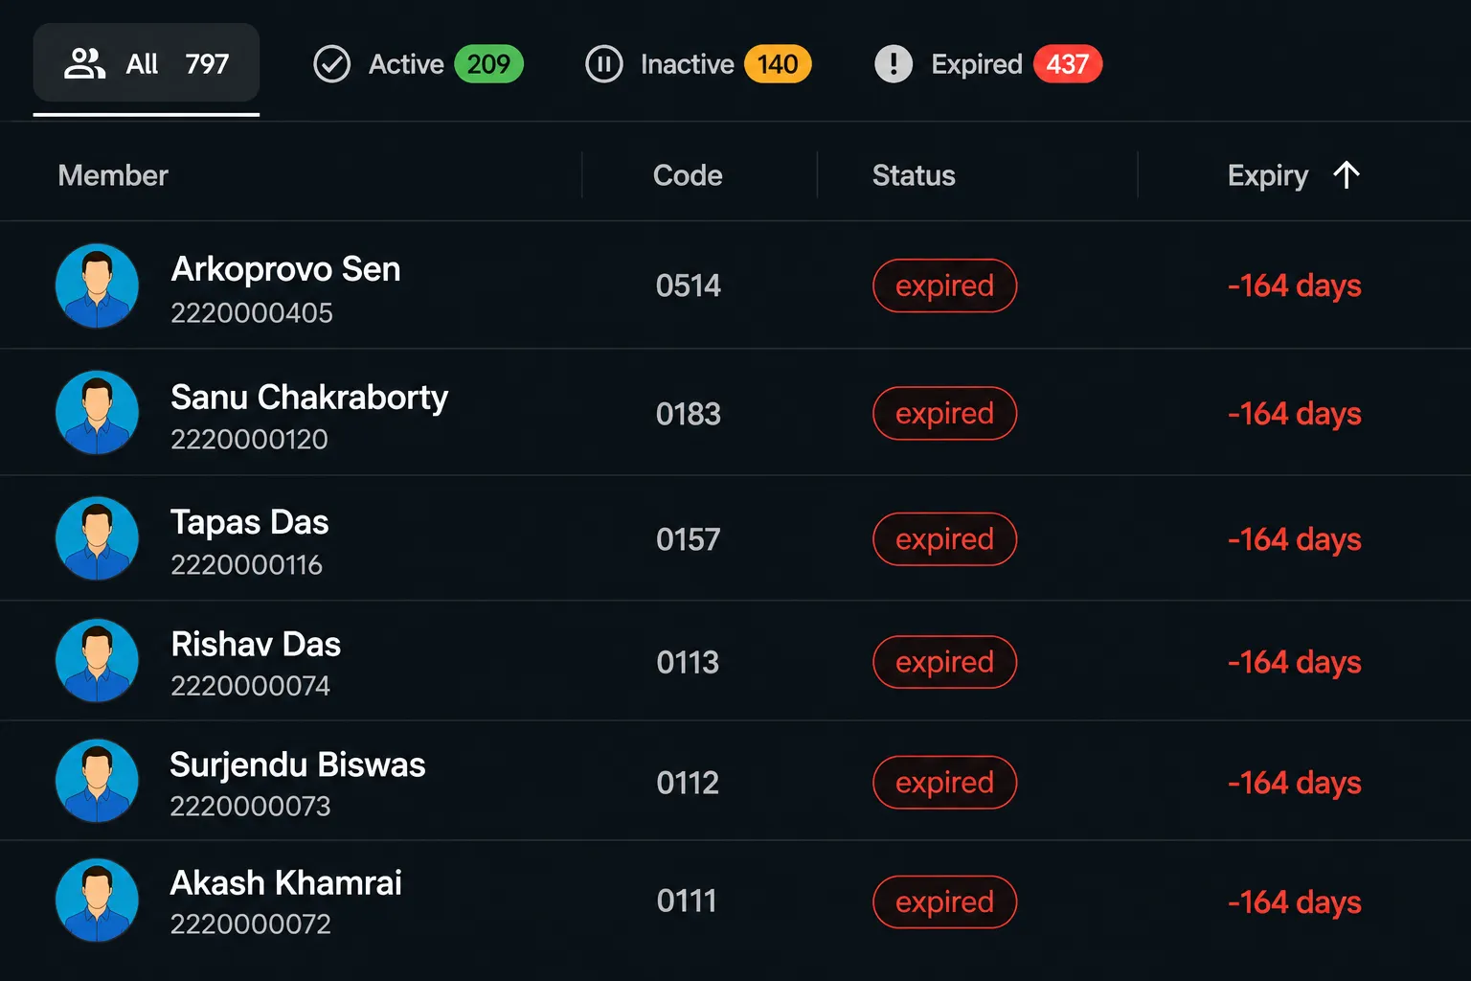Toggle the Expiry sort arrow icon
Image resolution: width=1471 pixels, height=981 pixels.
click(1346, 175)
